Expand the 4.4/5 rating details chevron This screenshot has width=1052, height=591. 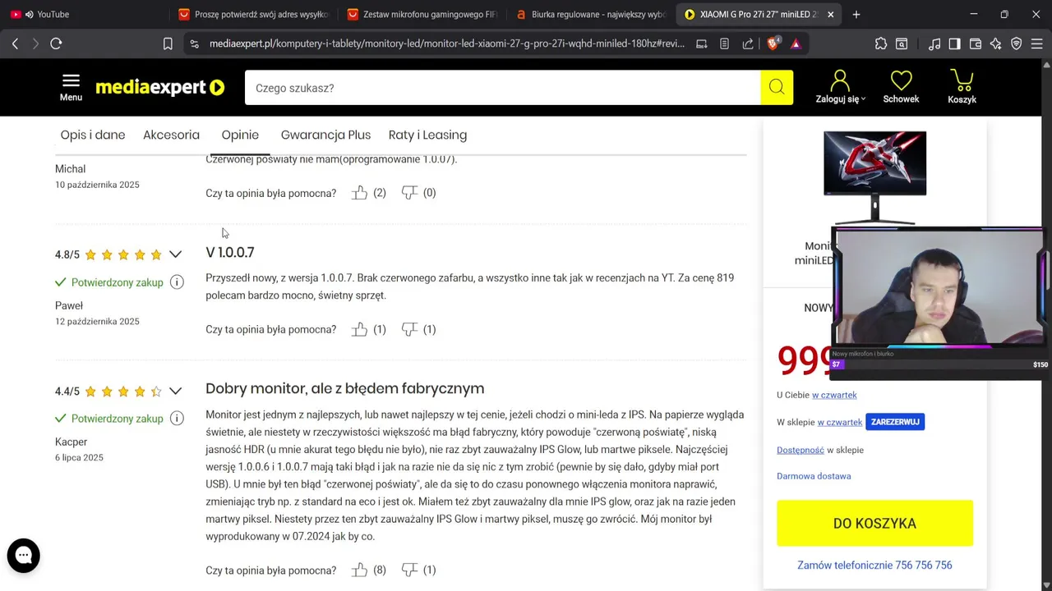coord(175,391)
